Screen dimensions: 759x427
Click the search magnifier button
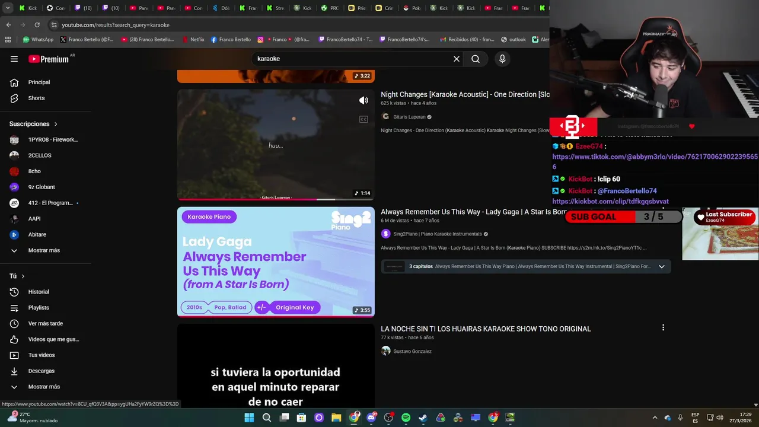(476, 59)
